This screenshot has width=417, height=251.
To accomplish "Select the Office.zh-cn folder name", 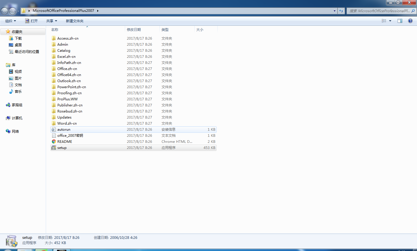I will coord(67,69).
